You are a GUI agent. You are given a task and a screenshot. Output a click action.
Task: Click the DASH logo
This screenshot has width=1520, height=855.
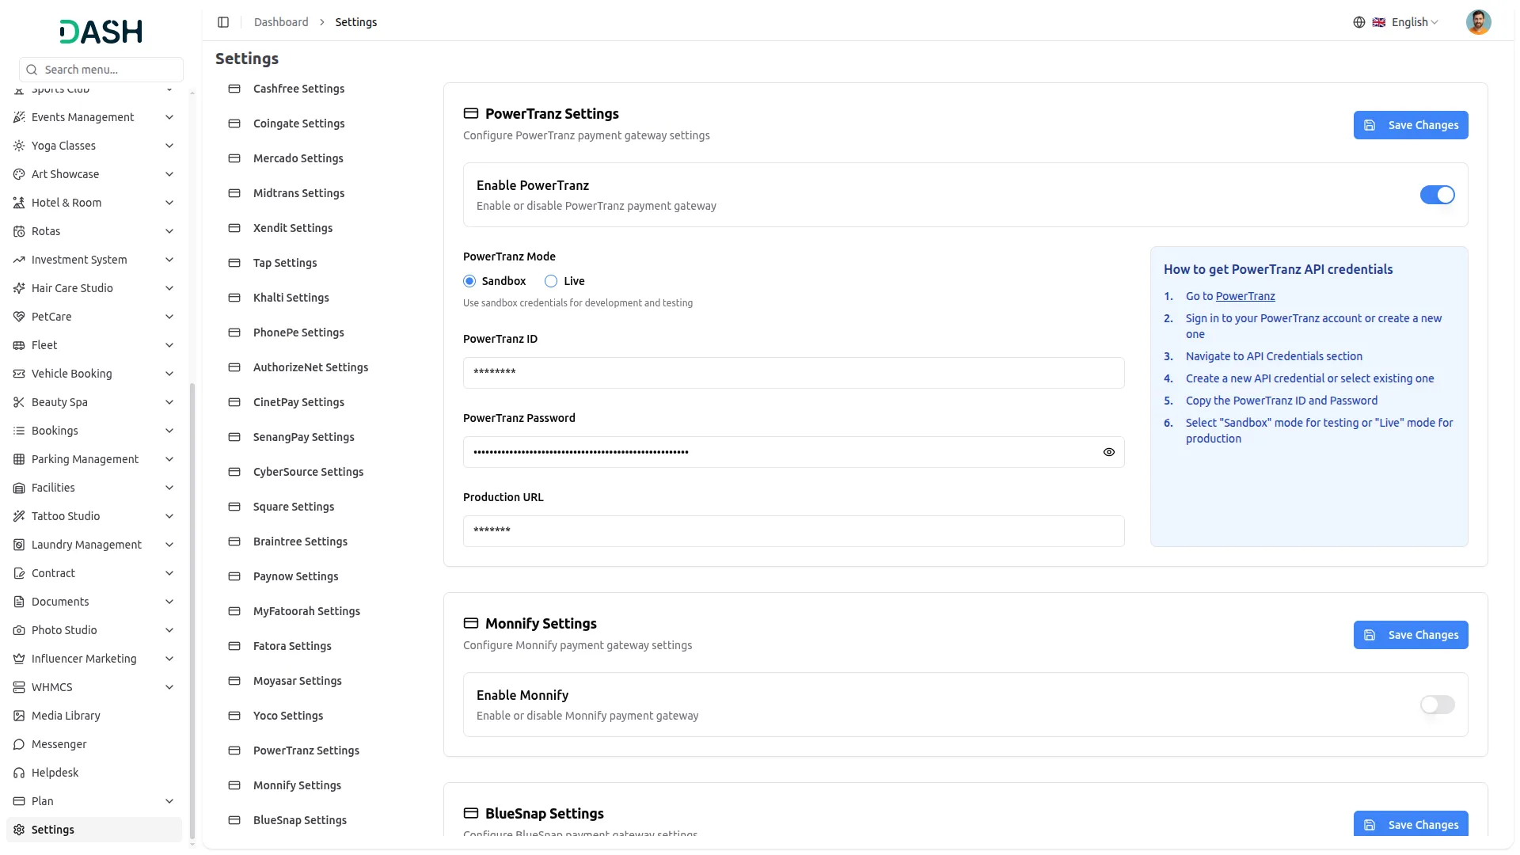(101, 32)
